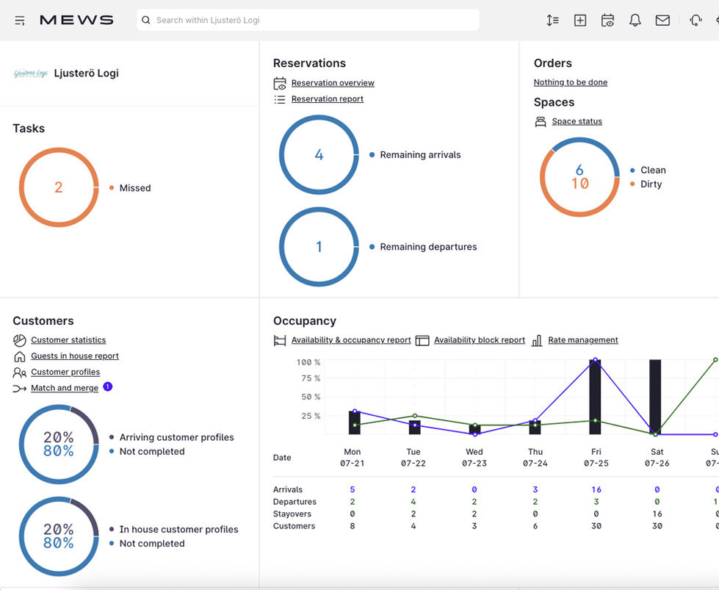The image size is (719, 590).
Task: Click the Clean legend entry
Action: (653, 170)
